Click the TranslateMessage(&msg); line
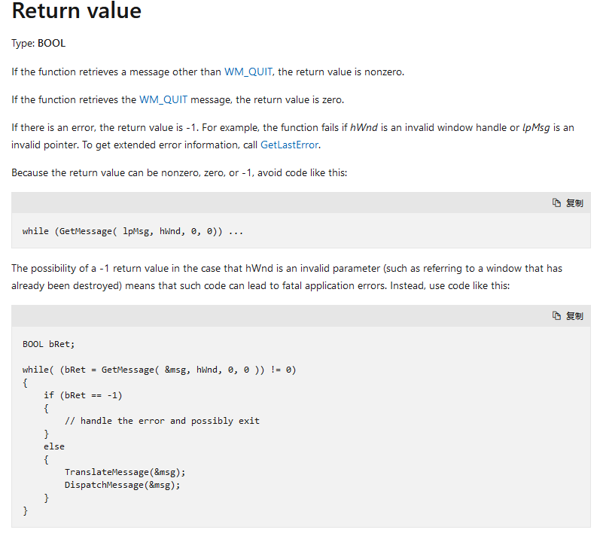Viewport: 600px width, 536px height. tap(125, 472)
